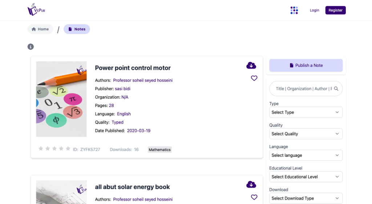This screenshot has width=372, height=204.
Task: Download the Power point control motor note
Action: (251, 65)
